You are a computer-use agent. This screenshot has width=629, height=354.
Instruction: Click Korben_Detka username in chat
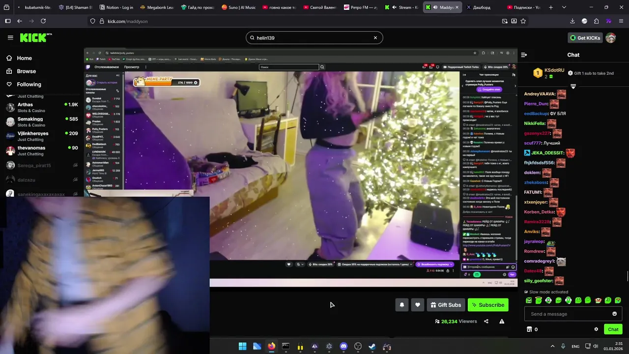[539, 212]
